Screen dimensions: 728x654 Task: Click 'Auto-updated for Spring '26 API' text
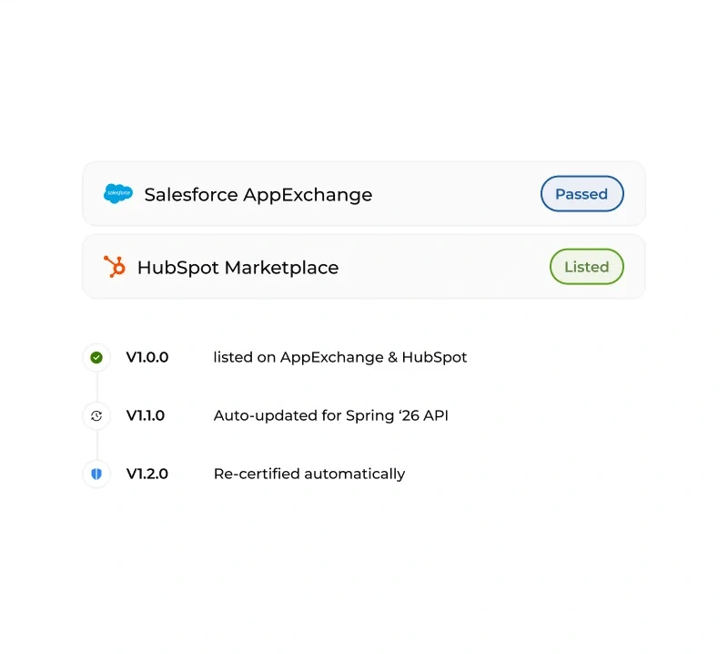click(x=330, y=415)
